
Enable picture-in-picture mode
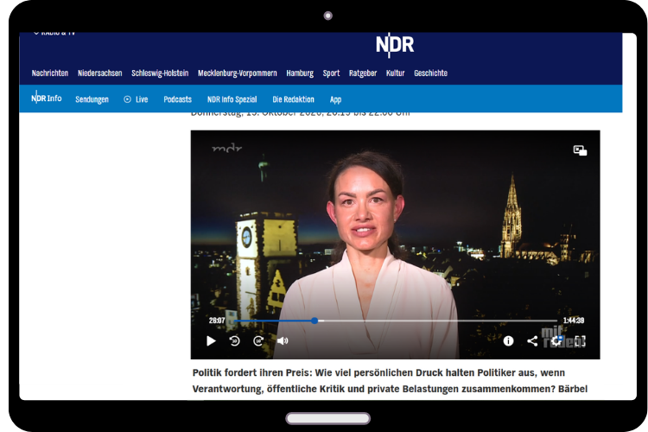click(x=581, y=150)
